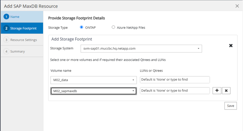
Task: Select Azure NetApp Files storage type
Action: click(x=113, y=27)
